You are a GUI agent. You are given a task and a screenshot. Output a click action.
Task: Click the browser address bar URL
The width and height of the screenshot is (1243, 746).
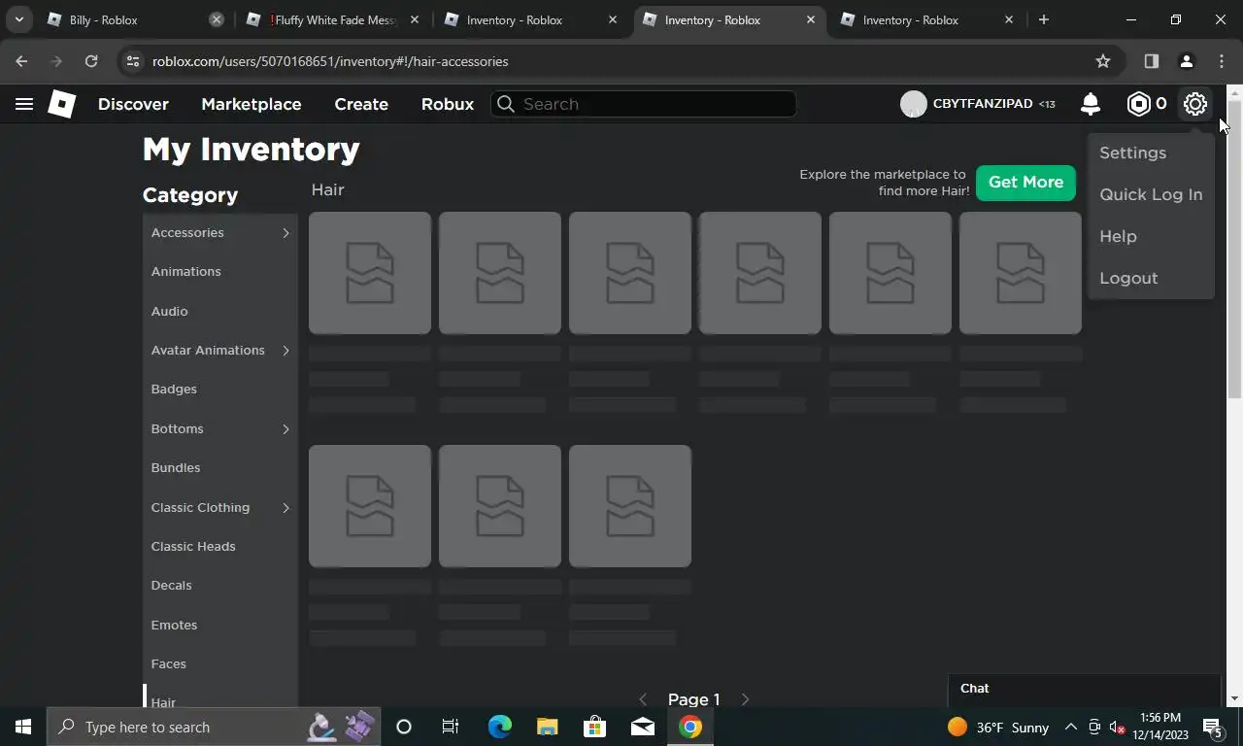pyautogui.click(x=330, y=61)
